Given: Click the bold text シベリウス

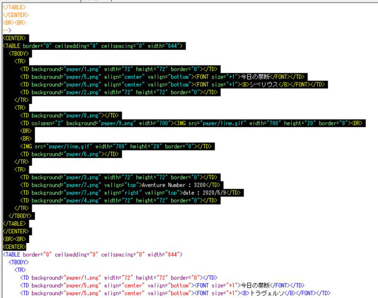Looking at the screenshot, I should click(263, 84).
